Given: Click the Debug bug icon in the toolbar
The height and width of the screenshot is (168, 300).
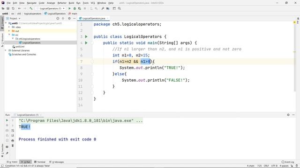Looking at the screenshot, I should click(x=75, y=8).
